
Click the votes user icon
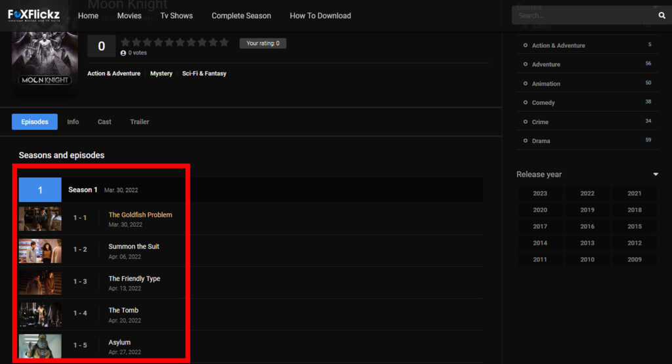[x=123, y=53]
